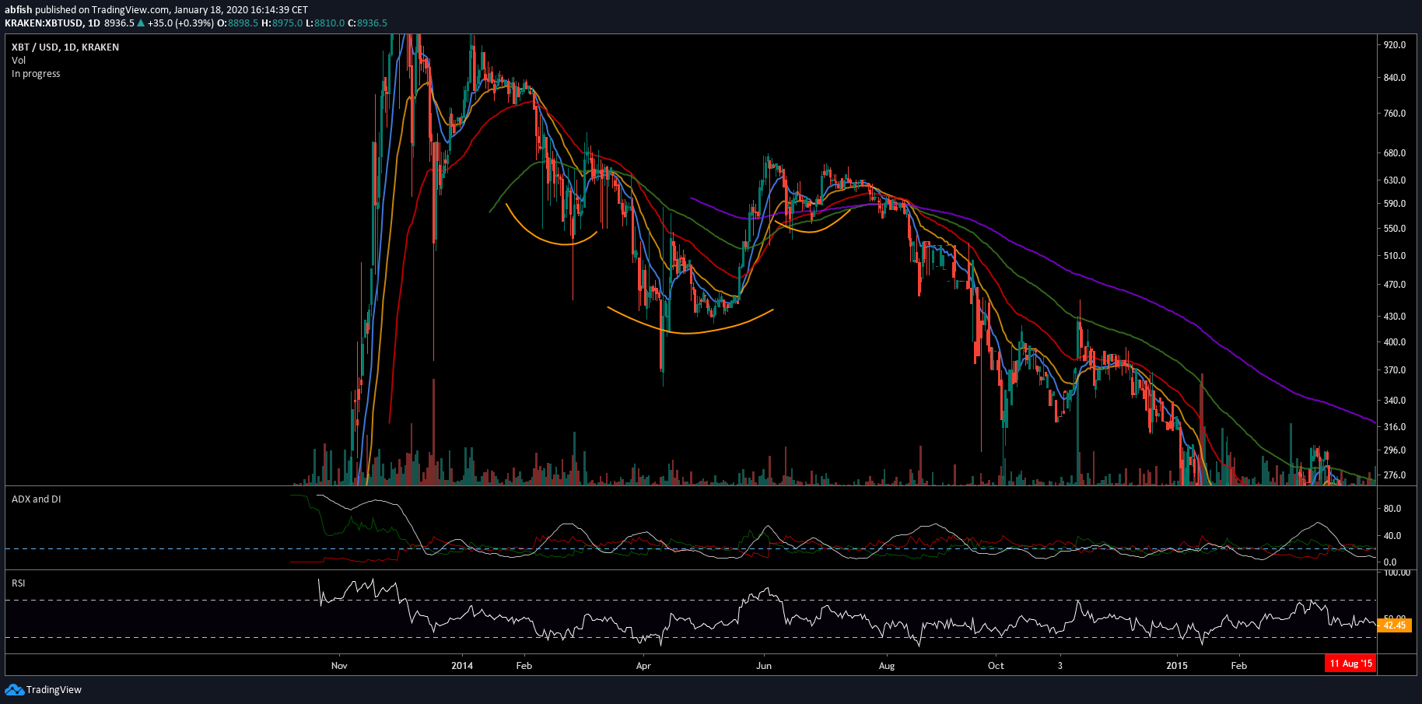The height and width of the screenshot is (704, 1422).
Task: Select the XBT / USD, 1D, KRAKEN chart title
Action: 65,47
